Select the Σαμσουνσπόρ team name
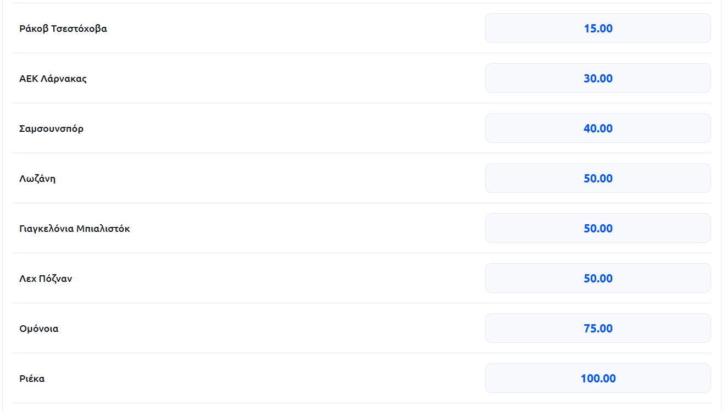Viewport: 727px width, 411px height. pyautogui.click(x=51, y=129)
